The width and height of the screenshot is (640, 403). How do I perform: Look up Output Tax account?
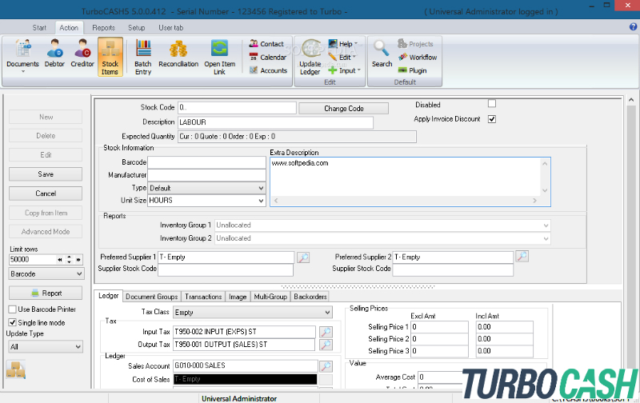326,345
